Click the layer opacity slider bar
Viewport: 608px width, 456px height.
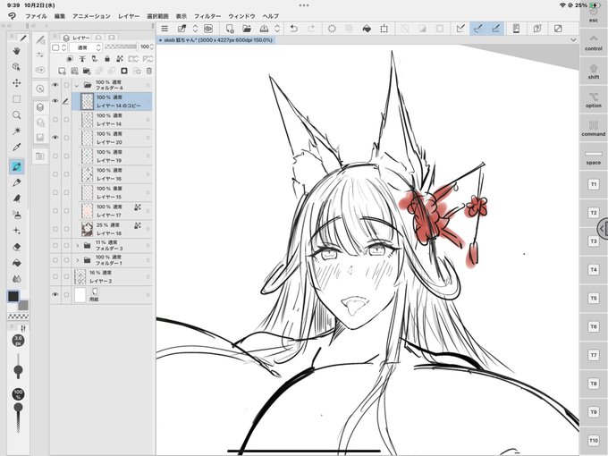click(121, 46)
